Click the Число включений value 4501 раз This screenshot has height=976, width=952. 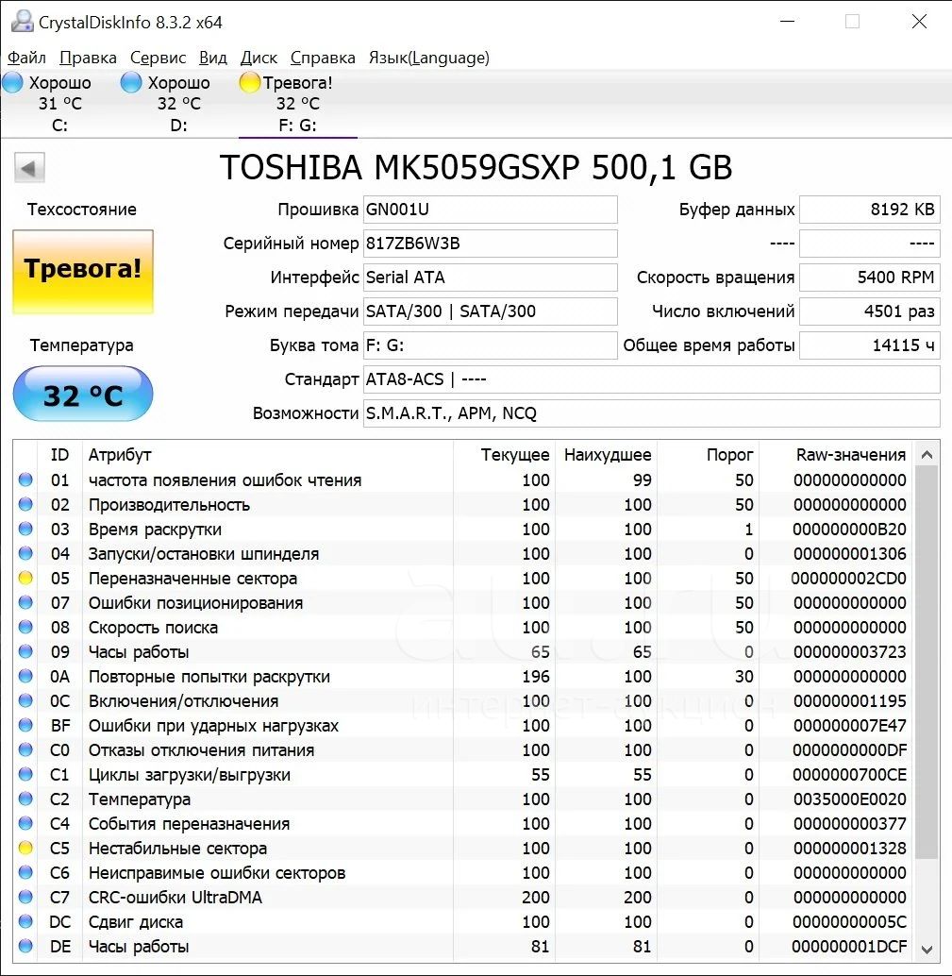[869, 311]
